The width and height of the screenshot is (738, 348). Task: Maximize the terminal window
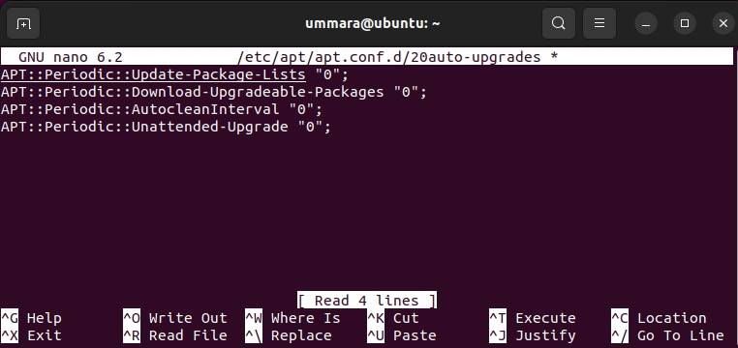pyautogui.click(x=685, y=23)
